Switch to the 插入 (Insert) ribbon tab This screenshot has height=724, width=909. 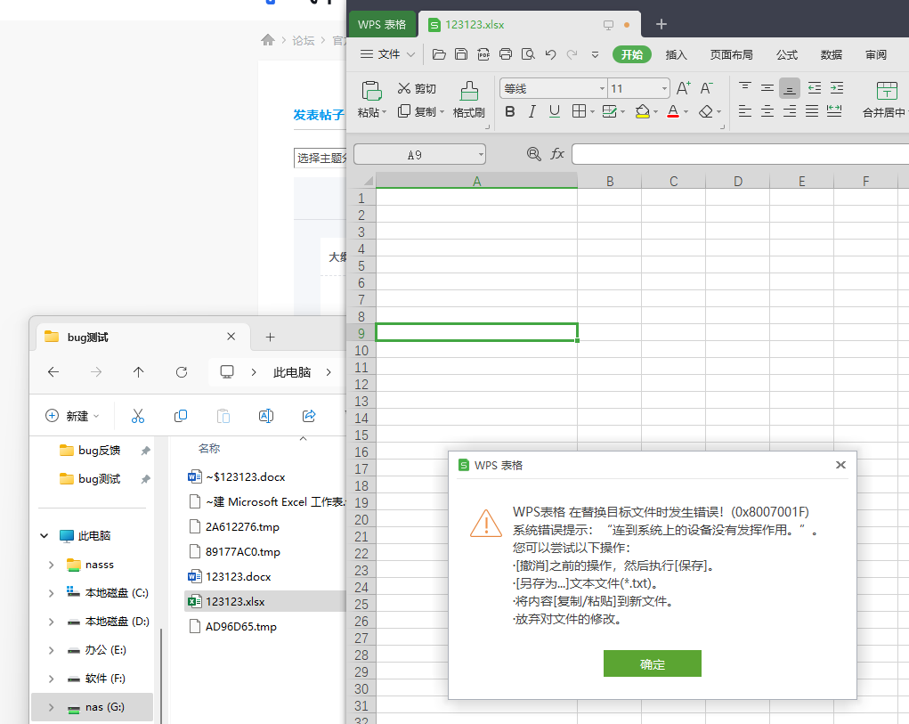point(677,54)
